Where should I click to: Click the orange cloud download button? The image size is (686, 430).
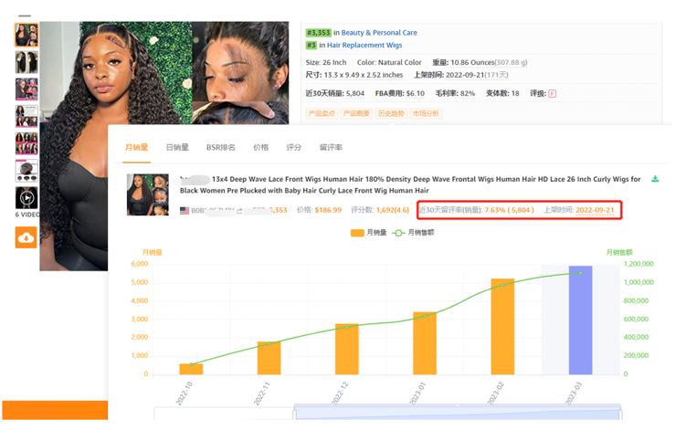[x=26, y=237]
